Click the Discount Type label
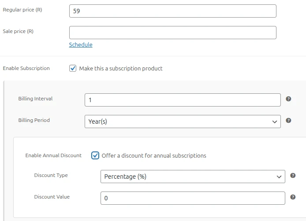 point(51,175)
